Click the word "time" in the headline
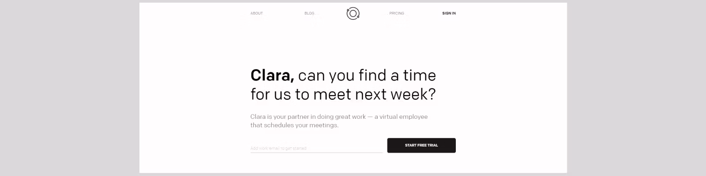The image size is (706, 176). tap(419, 75)
